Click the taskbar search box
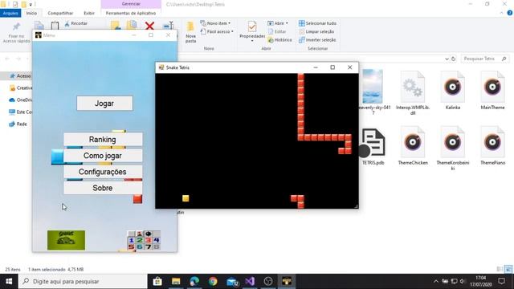The width and height of the screenshot is (514, 289). (83, 282)
